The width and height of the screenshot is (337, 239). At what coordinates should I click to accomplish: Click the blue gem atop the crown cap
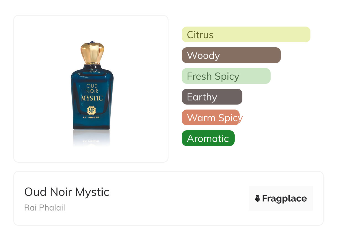point(92,42)
